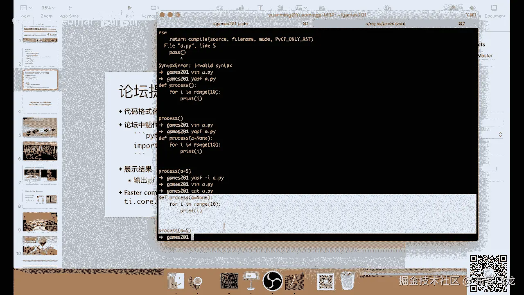Image resolution: width=524 pixels, height=295 pixels.
Task: Open Adobe Acrobat from the Dock
Action: click(x=295, y=281)
